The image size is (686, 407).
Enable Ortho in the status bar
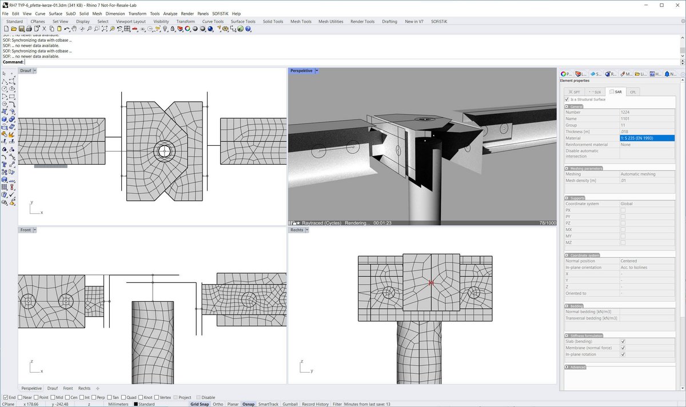coord(218,404)
